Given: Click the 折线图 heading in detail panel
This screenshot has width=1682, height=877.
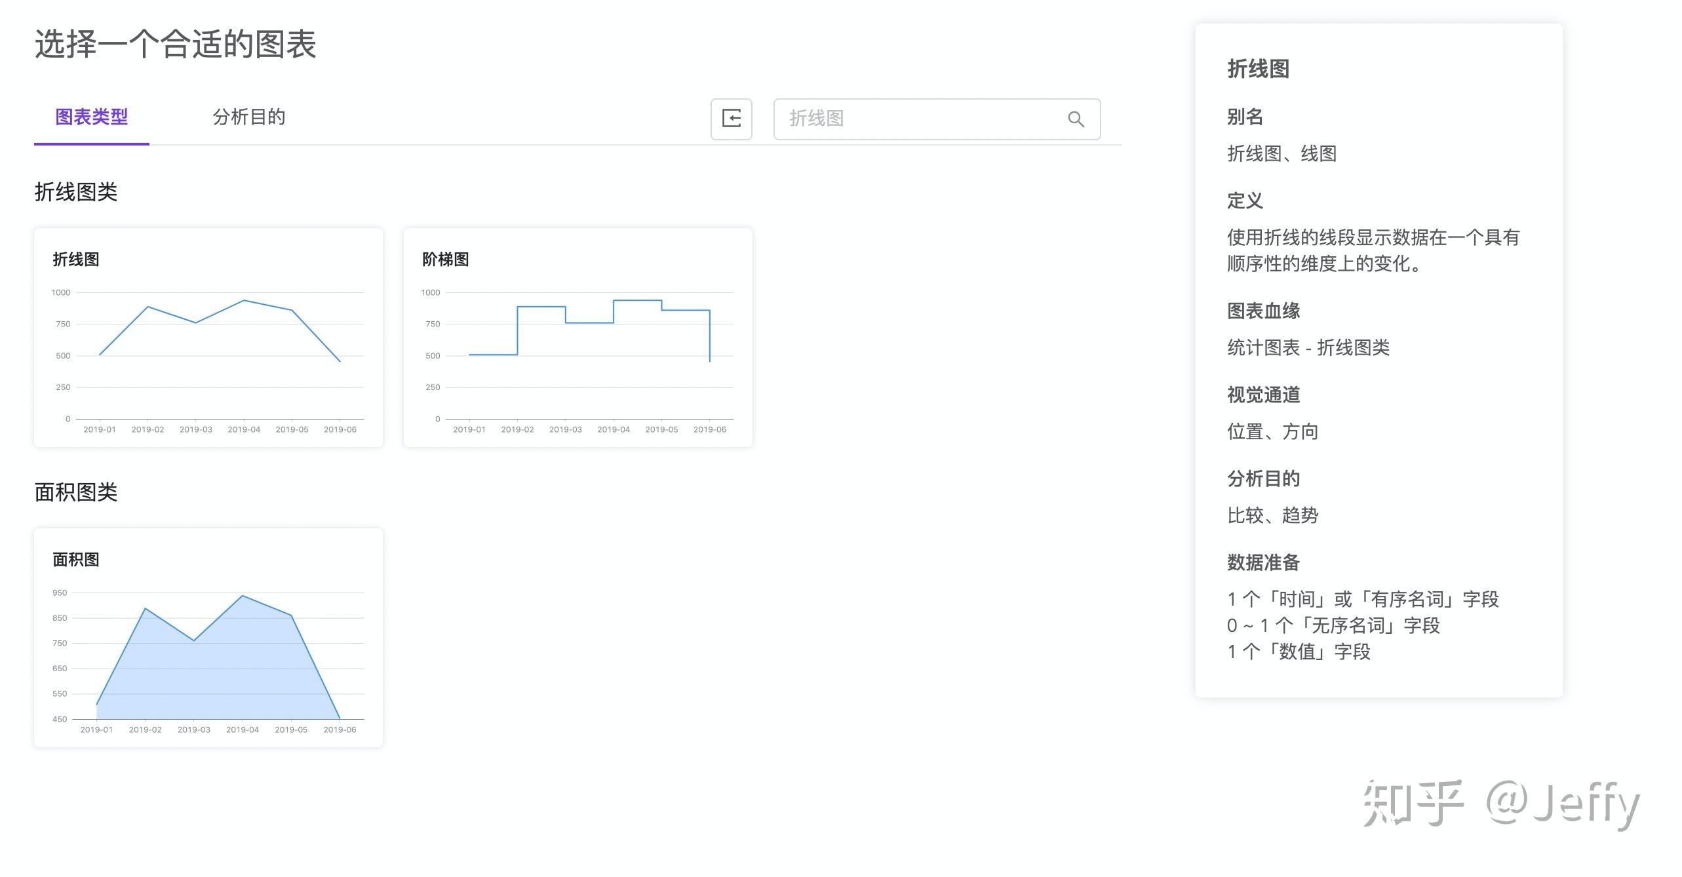Looking at the screenshot, I should click(1258, 69).
